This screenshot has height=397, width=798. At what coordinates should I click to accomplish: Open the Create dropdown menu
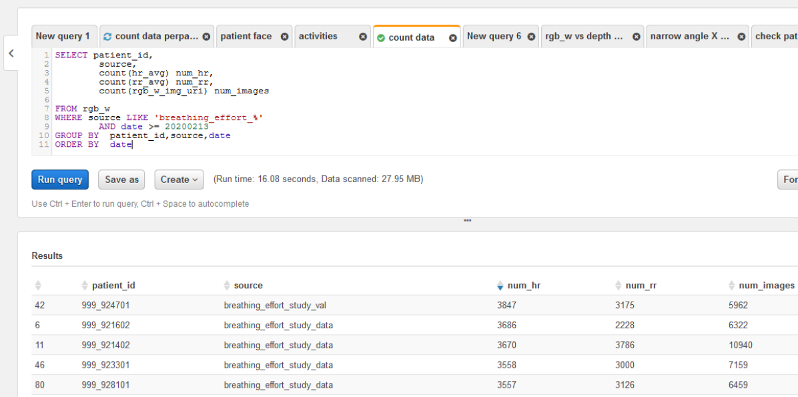click(x=180, y=179)
